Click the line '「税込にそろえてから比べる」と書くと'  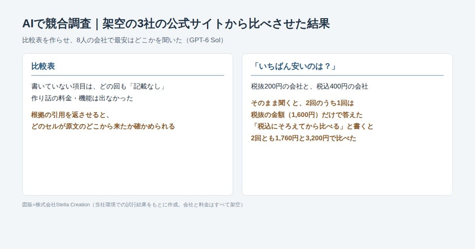(312, 126)
